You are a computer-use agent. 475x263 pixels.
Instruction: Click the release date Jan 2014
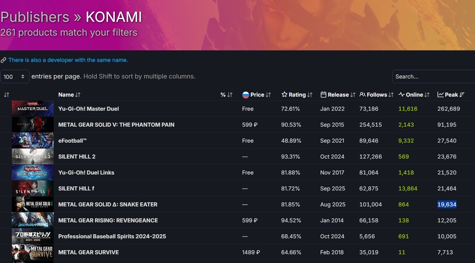pos(332,220)
